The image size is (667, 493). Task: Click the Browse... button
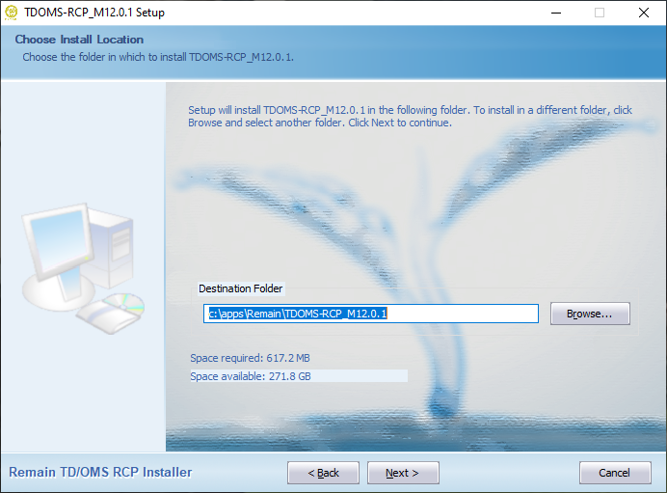pyautogui.click(x=590, y=314)
